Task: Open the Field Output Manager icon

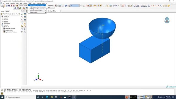Action: click(25, 17)
